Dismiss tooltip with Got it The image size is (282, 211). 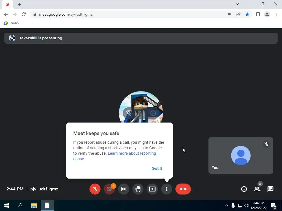(157, 168)
